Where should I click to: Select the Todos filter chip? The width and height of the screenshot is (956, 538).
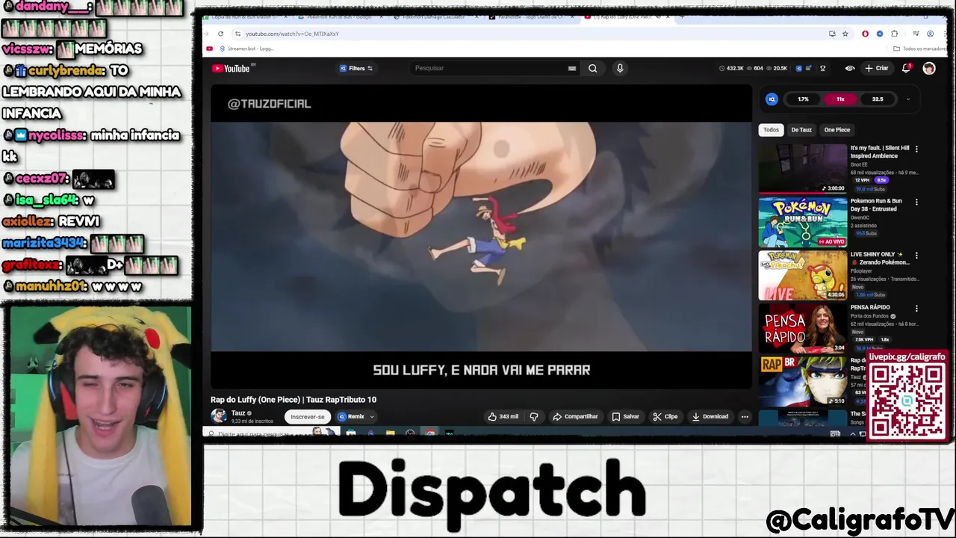point(771,130)
